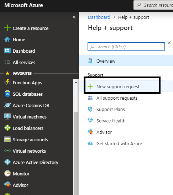Select the Overview menu item

[126, 61]
